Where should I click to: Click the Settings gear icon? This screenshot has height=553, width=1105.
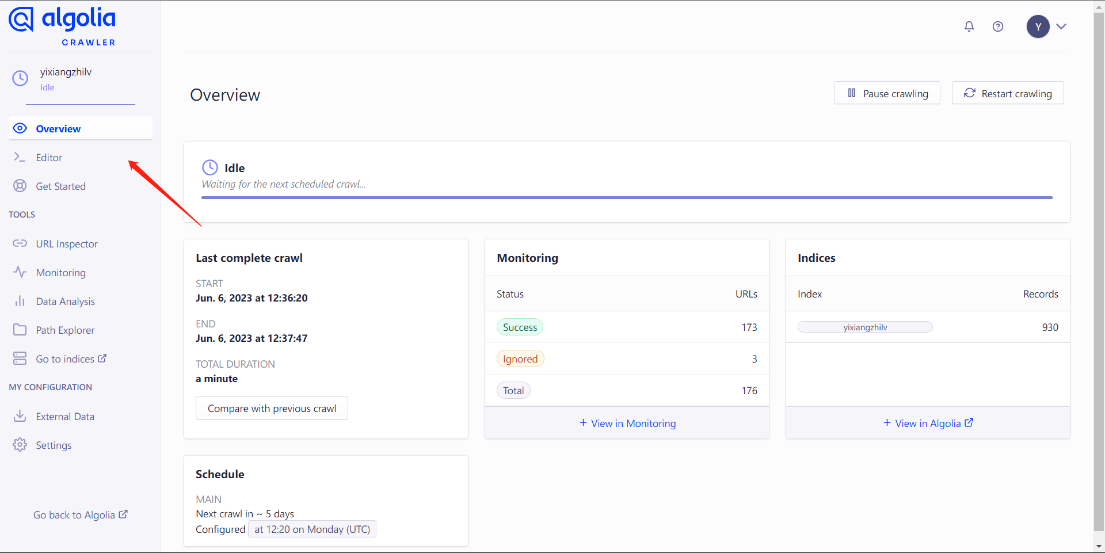[x=20, y=445]
